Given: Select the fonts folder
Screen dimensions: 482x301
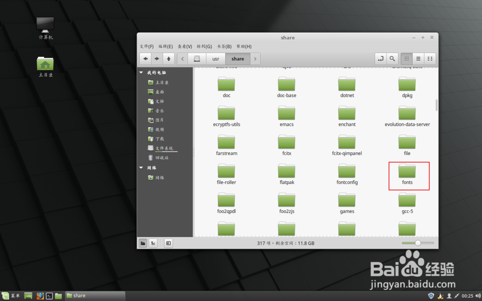Looking at the screenshot, I should [x=407, y=174].
